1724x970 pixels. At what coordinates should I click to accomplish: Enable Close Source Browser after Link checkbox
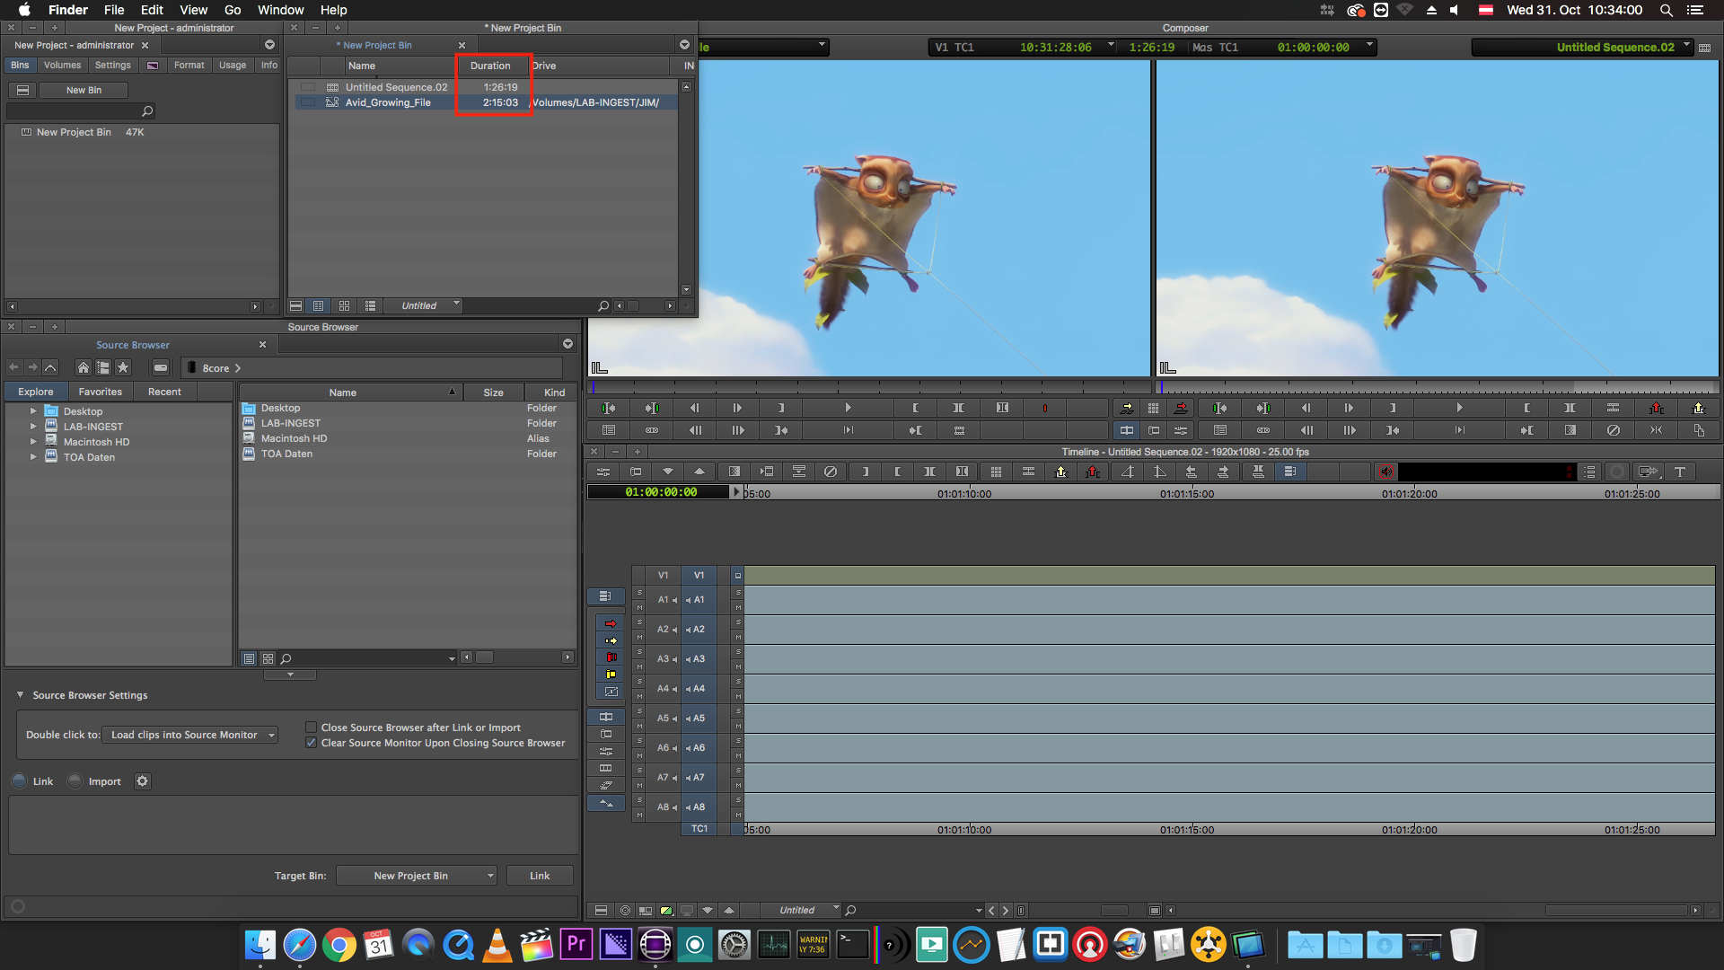click(x=311, y=727)
